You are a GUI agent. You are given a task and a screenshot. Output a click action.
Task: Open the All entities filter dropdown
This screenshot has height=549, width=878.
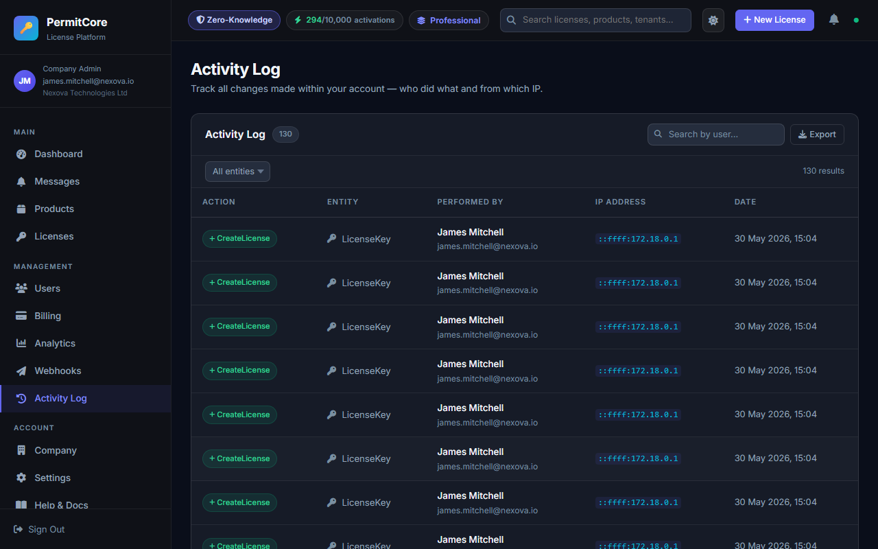click(237, 172)
